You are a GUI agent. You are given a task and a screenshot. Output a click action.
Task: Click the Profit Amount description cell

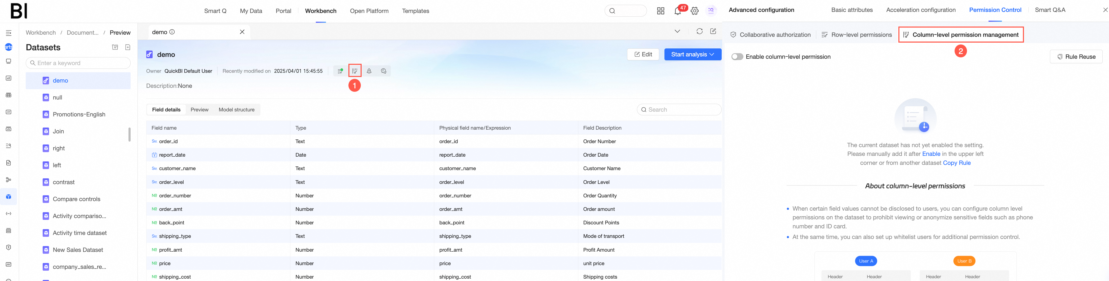[x=650, y=250]
